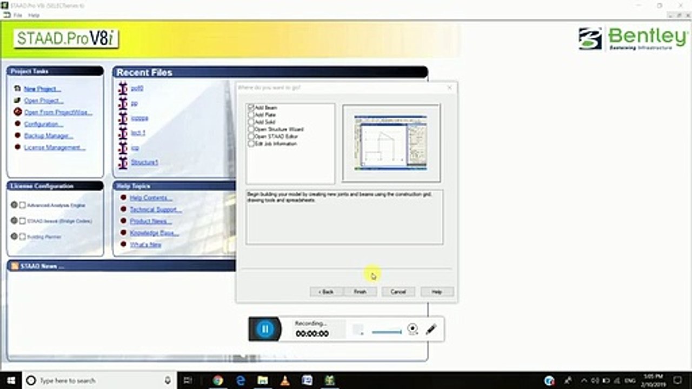Check the Edit Job Information option
The height and width of the screenshot is (389, 692).
click(250, 144)
